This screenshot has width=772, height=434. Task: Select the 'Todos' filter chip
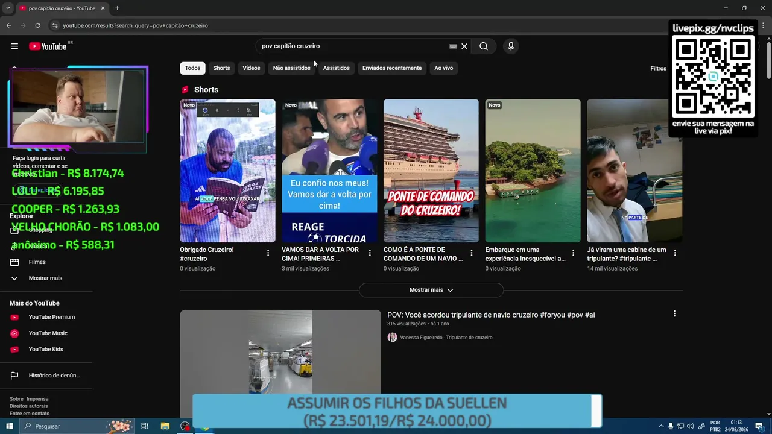(x=192, y=68)
